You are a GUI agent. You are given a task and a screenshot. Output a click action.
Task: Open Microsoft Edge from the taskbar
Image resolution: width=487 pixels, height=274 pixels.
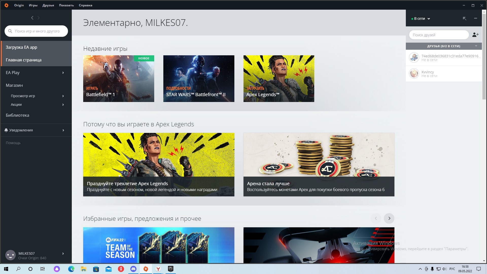click(71, 269)
